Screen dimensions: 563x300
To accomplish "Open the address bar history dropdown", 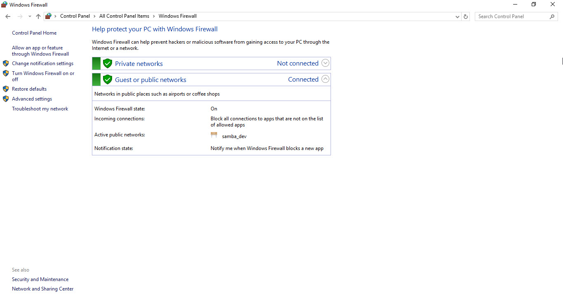I will click(457, 16).
